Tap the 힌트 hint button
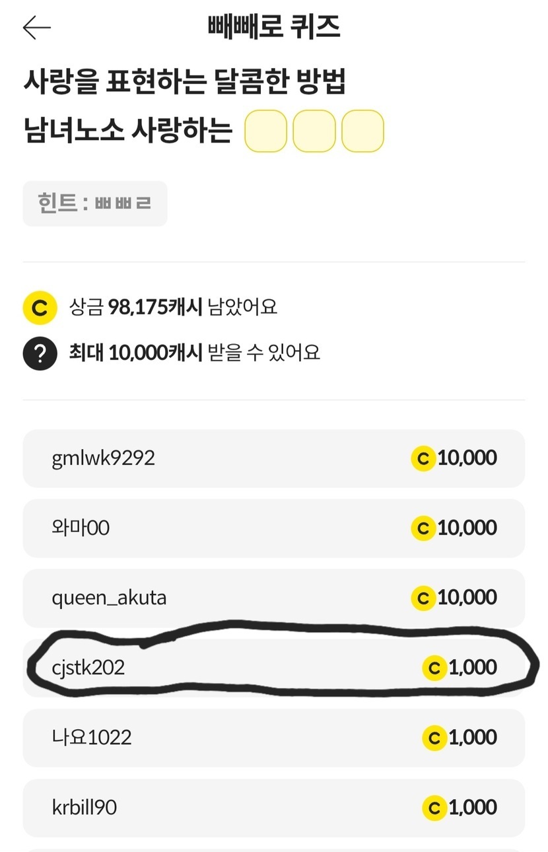The height and width of the screenshot is (852, 548). [95, 203]
